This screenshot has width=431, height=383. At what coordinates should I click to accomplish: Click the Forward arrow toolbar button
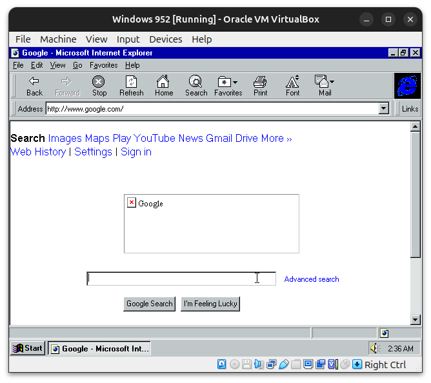(x=67, y=86)
